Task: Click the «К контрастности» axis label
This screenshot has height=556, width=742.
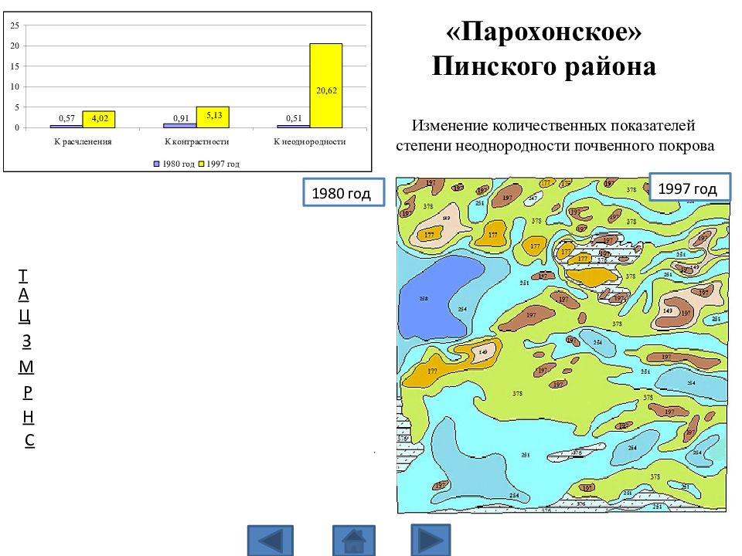Action: pos(197,141)
